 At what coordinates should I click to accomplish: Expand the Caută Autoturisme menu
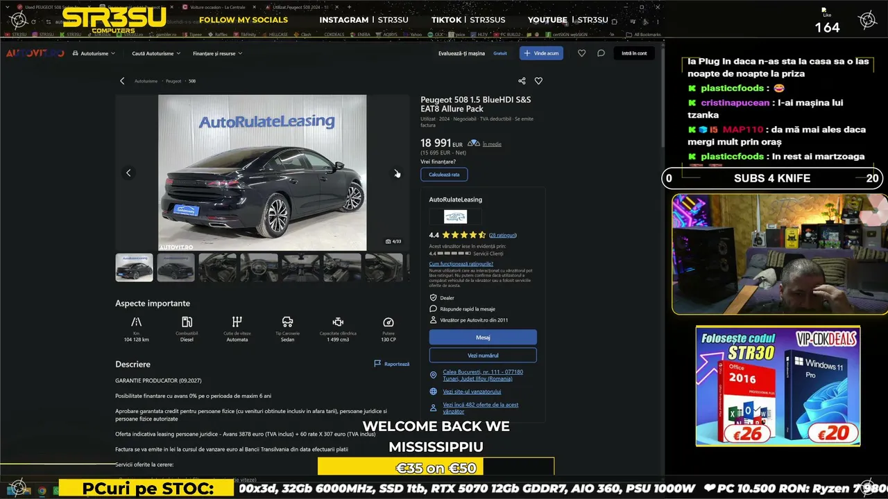point(156,53)
